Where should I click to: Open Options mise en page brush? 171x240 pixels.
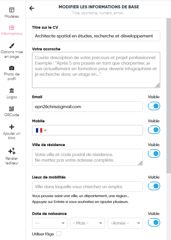point(12,46)
